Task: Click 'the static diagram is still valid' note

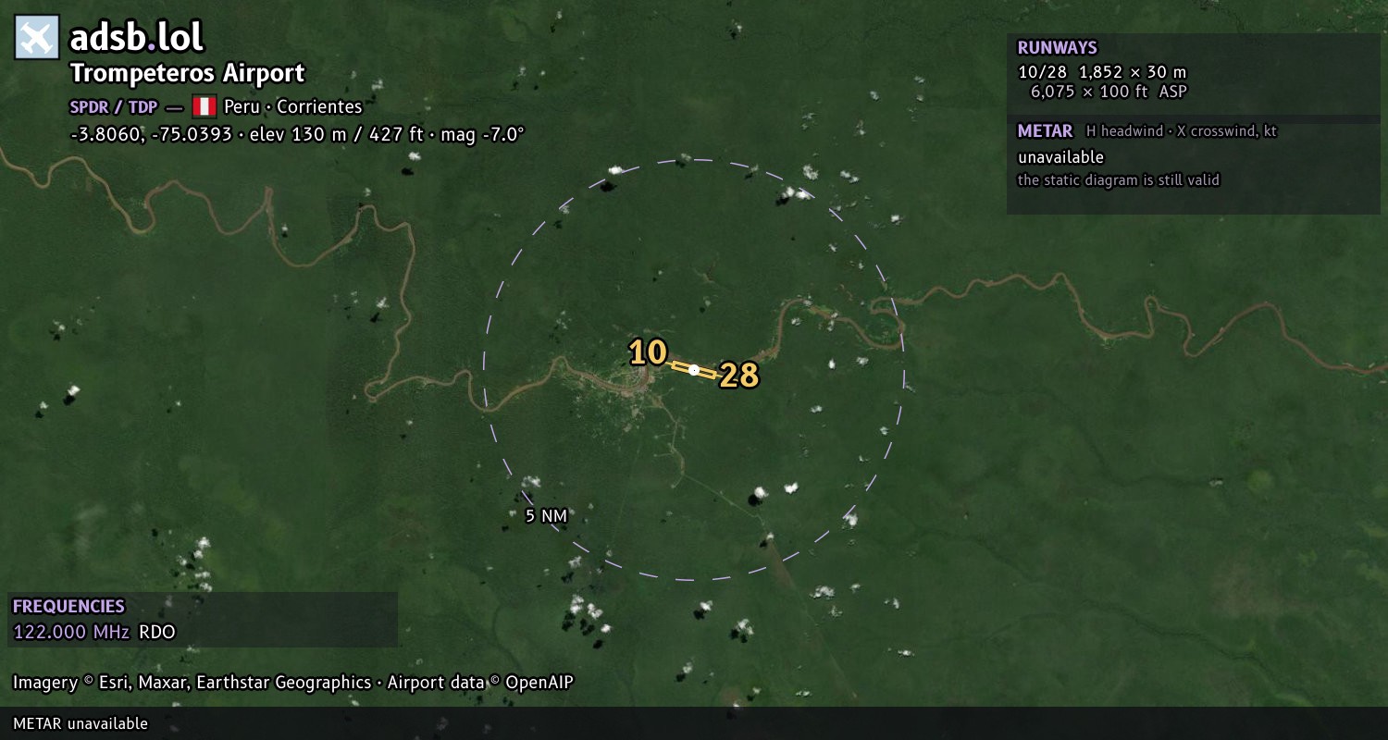Action: coord(1119,180)
